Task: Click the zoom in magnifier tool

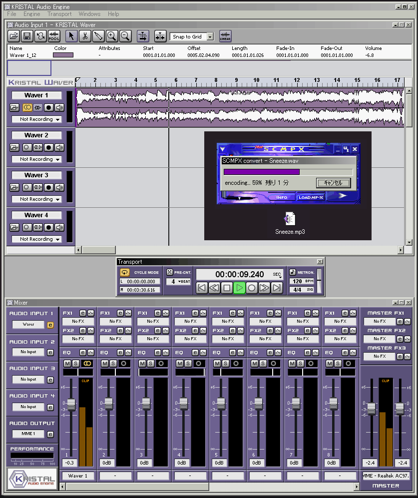Action: tap(111, 36)
